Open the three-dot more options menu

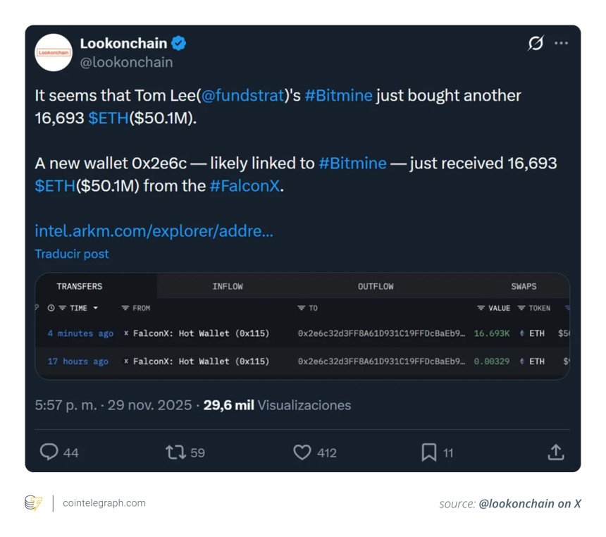[561, 43]
